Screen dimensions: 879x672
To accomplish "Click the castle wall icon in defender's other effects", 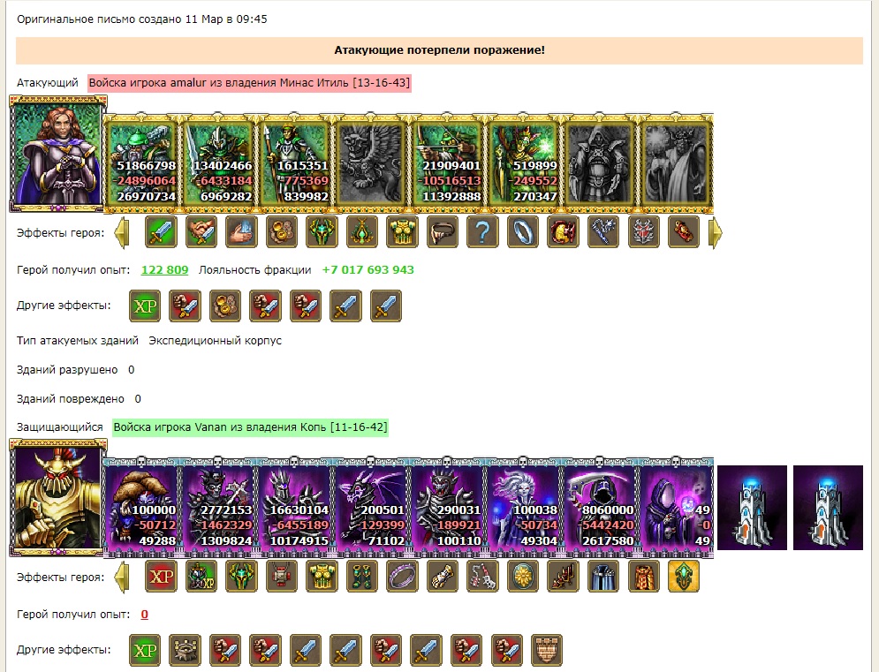I will tap(547, 651).
